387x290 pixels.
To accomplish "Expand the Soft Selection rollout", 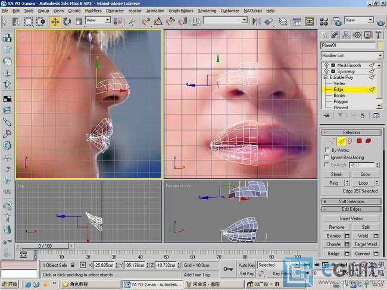I will click(x=351, y=201).
